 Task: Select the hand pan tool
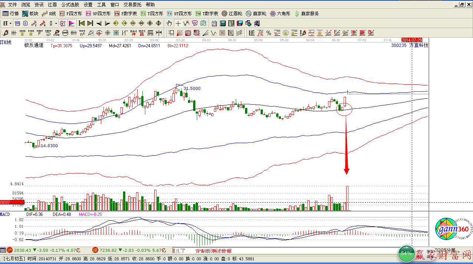(169, 23)
